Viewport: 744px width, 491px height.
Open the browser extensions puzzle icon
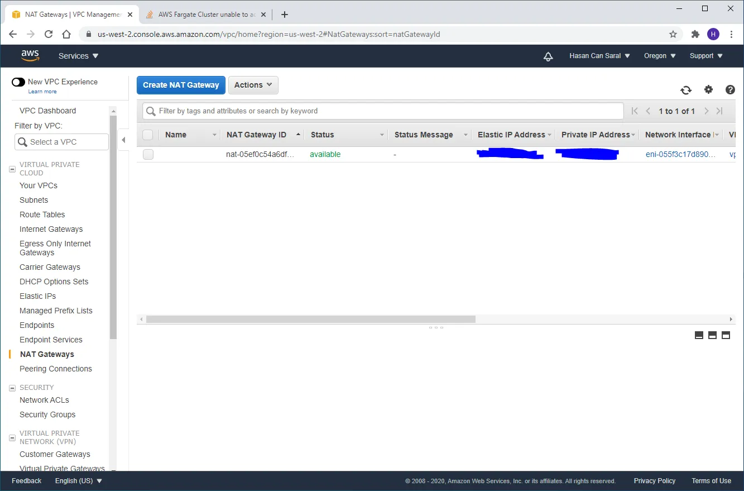695,34
